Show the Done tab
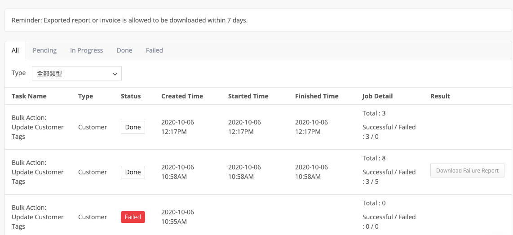Screen dimensions: 513x235 [x=124, y=50]
